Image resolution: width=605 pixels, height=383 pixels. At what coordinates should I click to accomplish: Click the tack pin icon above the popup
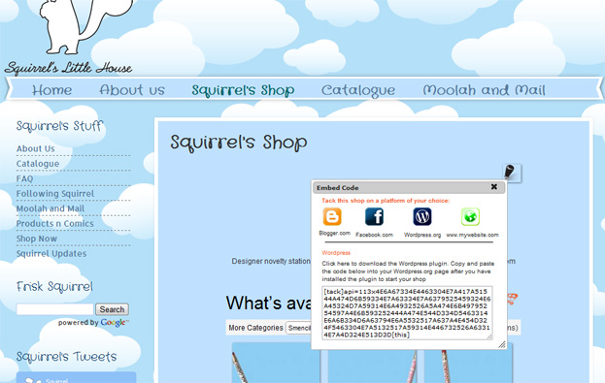click(512, 173)
